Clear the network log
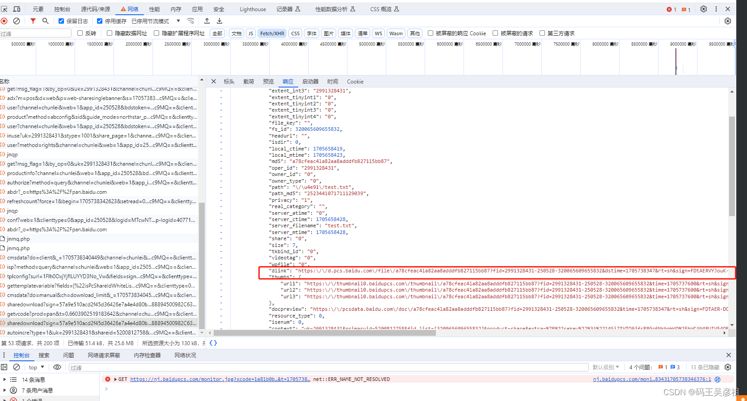This screenshot has width=747, height=401. (x=17, y=21)
